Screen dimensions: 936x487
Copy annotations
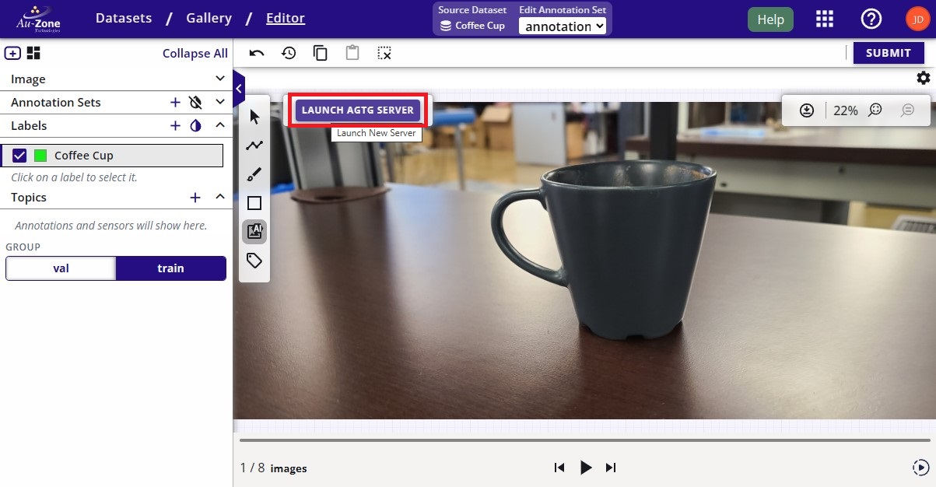pos(321,53)
